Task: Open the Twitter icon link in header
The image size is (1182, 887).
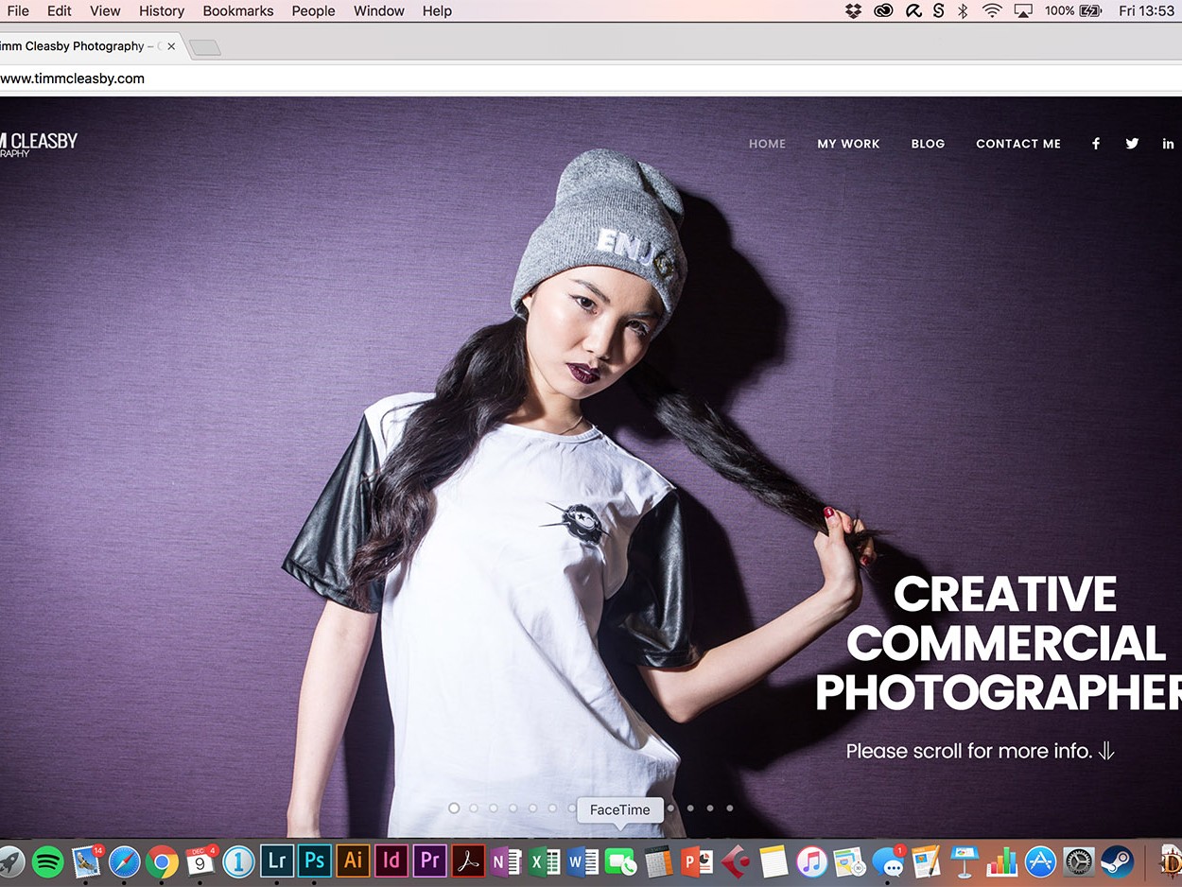Action: point(1132,144)
